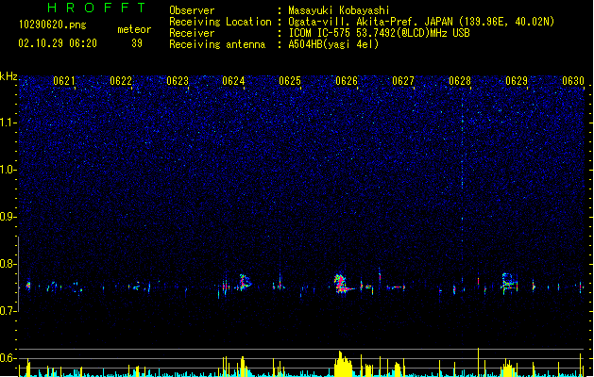Click the 0629 time marker
The height and width of the screenshot is (377, 594).
click(x=517, y=81)
